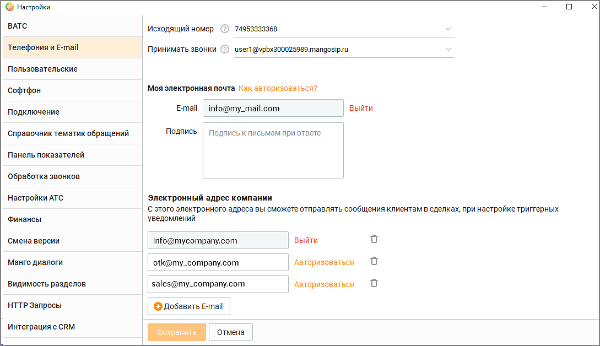Click the personal E-mail field info@my_mail.com
This screenshot has height=346, width=600.
(273, 109)
